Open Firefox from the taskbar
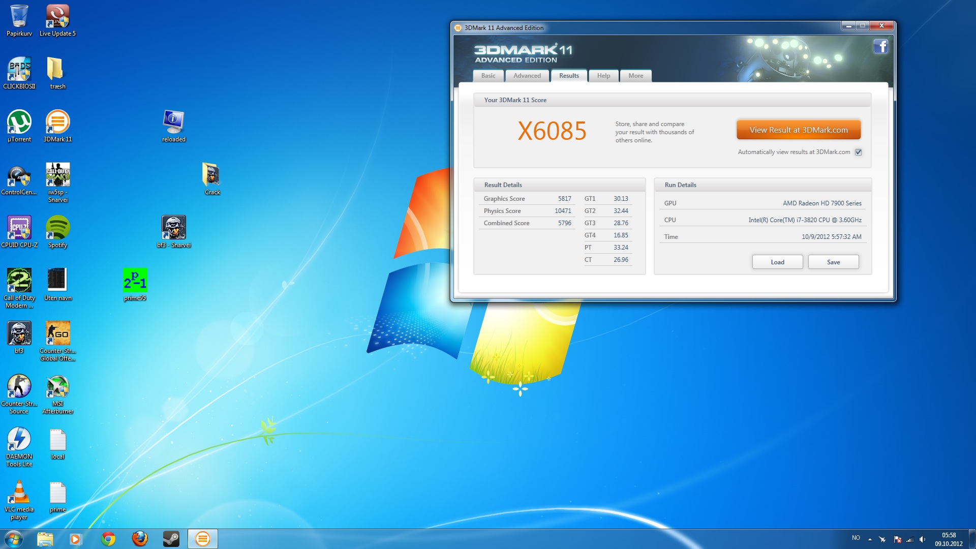This screenshot has width=976, height=549. click(140, 539)
